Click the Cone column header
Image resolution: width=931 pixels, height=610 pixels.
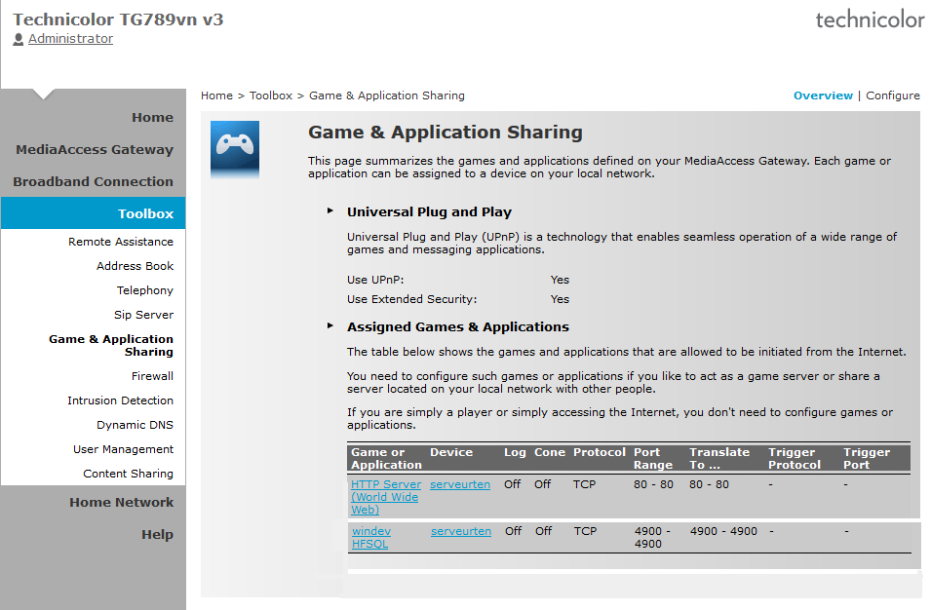tap(549, 452)
